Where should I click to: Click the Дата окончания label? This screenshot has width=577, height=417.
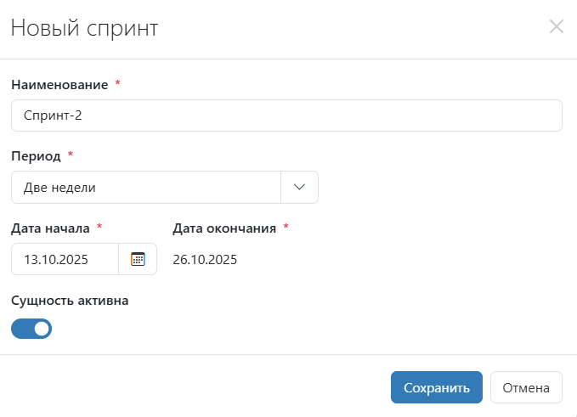[224, 228]
